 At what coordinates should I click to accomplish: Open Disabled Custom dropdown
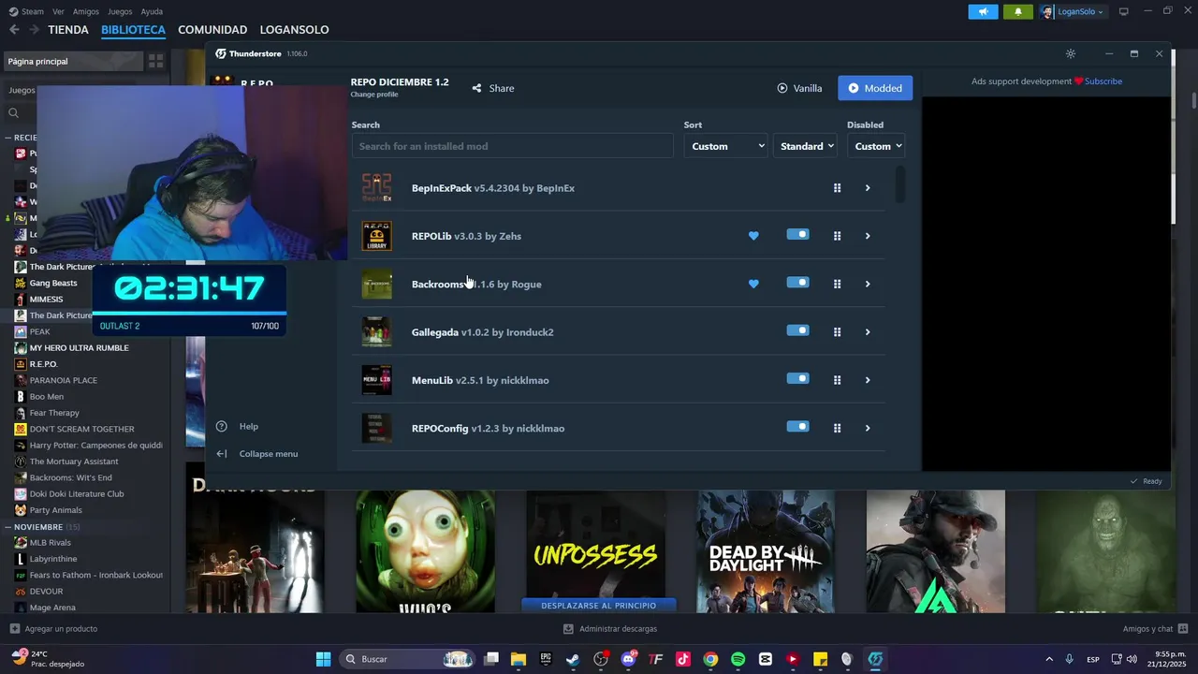[876, 146]
